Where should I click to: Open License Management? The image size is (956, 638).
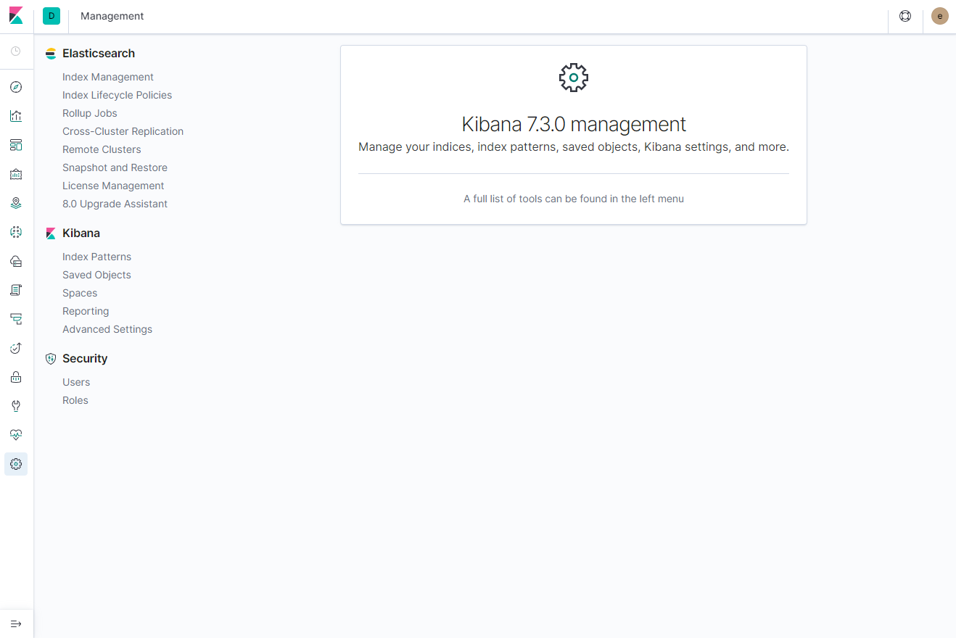point(113,186)
